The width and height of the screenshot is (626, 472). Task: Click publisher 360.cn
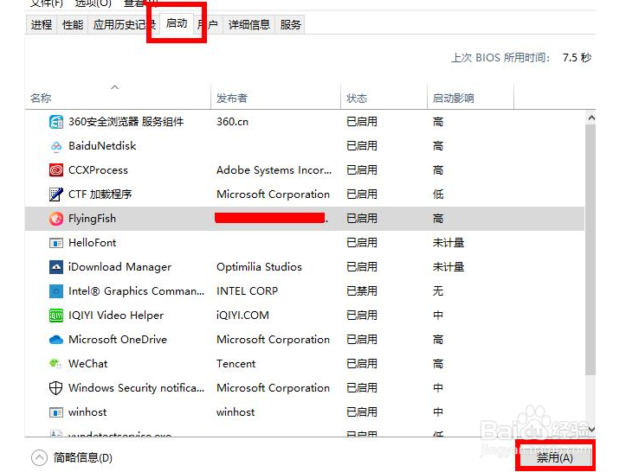coord(232,122)
